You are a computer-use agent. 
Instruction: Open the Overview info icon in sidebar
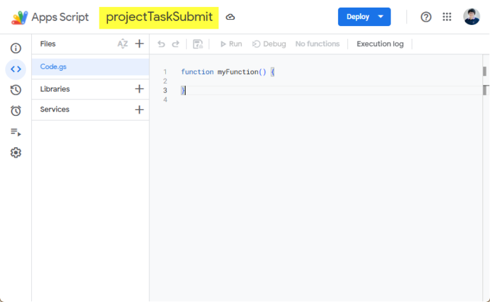tap(15, 48)
